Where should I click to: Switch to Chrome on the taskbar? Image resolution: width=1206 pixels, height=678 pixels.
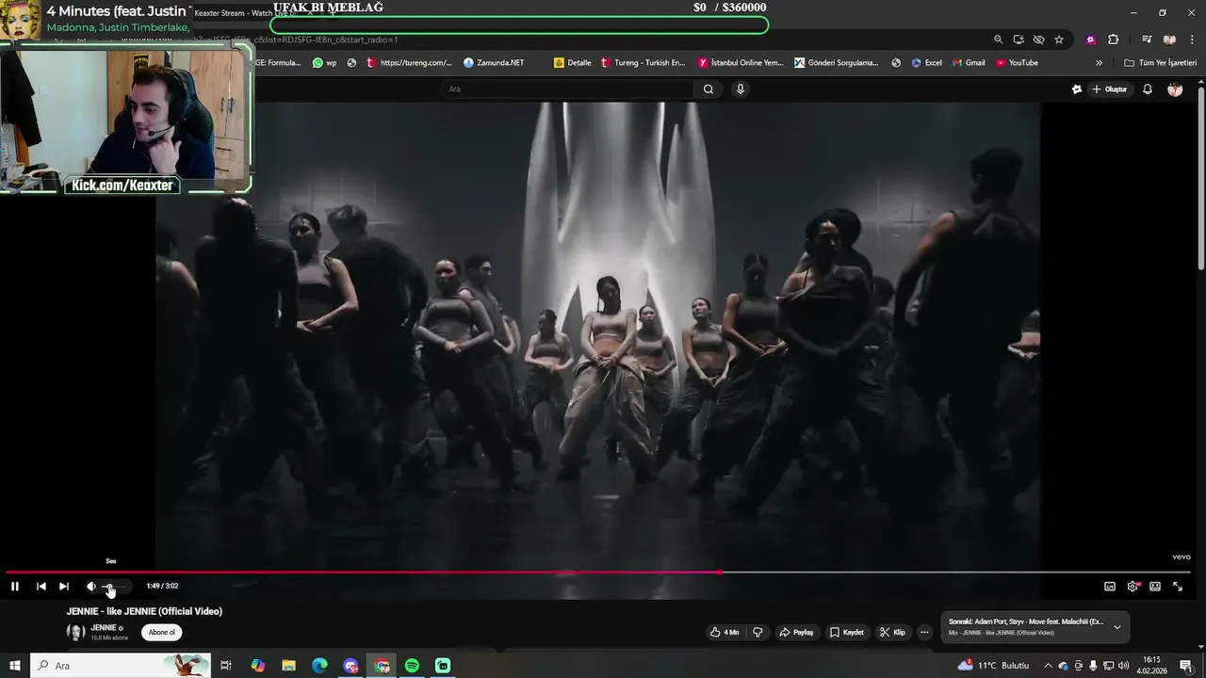[382, 666]
